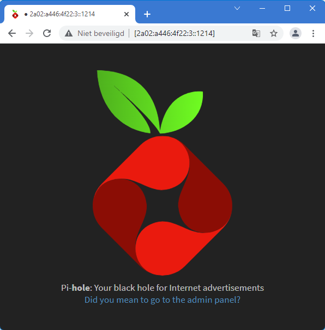Bookmark this page with the star icon
This screenshot has width=325, height=330.
(274, 33)
